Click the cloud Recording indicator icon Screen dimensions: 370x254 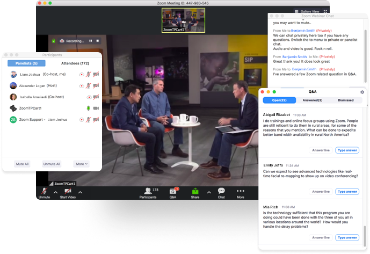point(62,41)
